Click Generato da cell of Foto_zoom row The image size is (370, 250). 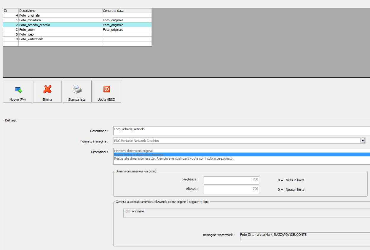point(127,30)
